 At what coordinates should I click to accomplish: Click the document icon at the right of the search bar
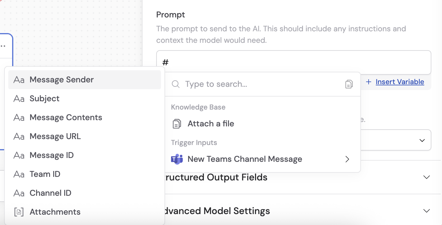tap(349, 84)
